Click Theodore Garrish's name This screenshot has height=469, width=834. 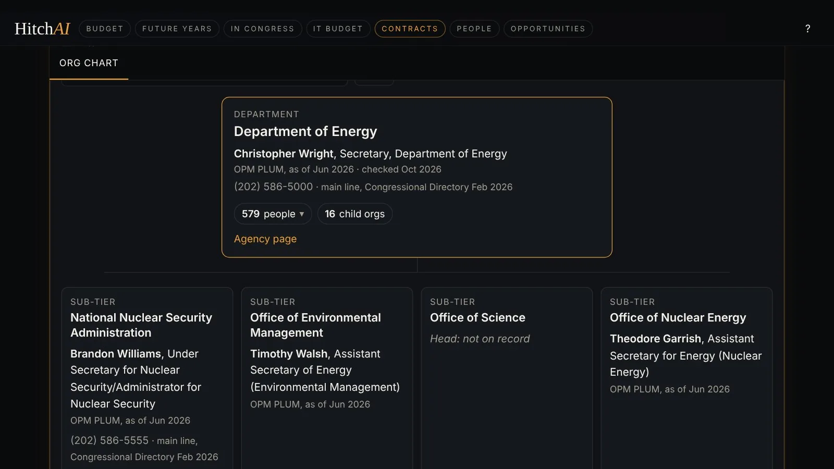click(x=655, y=339)
